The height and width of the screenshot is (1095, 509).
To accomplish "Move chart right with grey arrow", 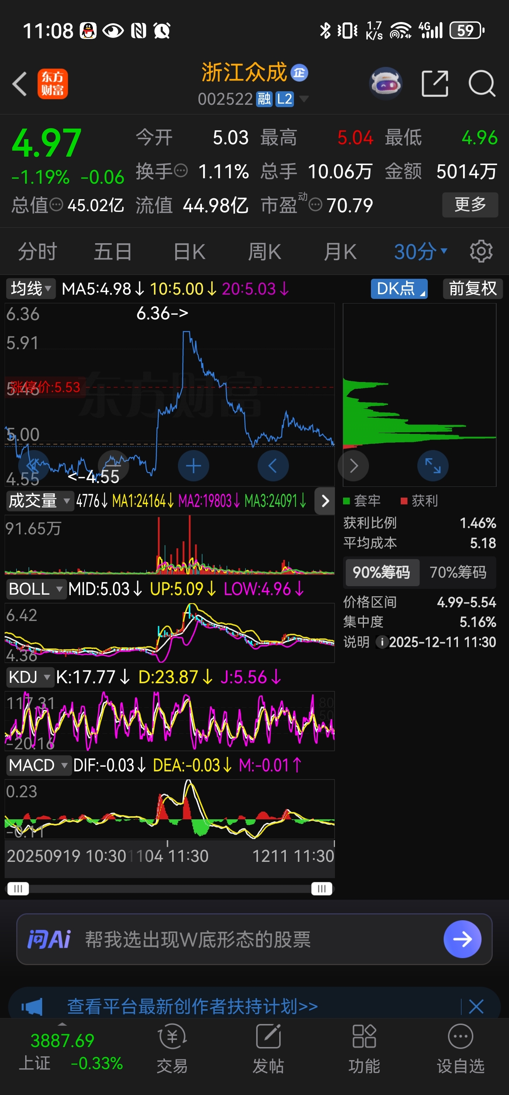I will [x=354, y=466].
